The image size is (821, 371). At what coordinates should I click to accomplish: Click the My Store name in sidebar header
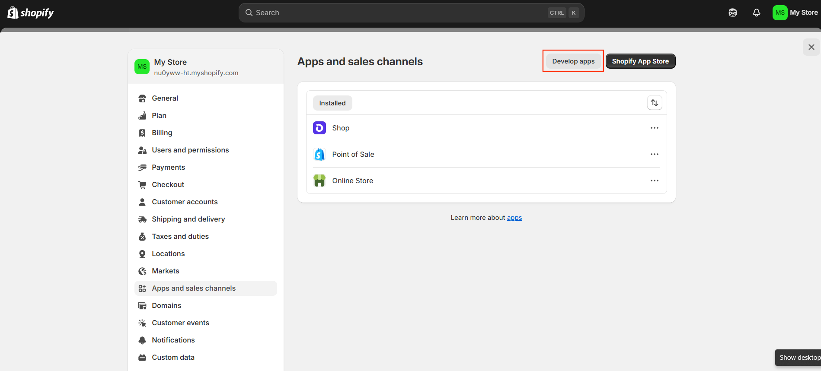pyautogui.click(x=170, y=62)
